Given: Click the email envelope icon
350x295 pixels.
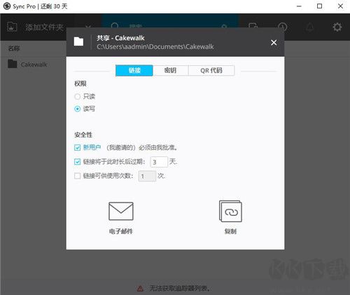Looking at the screenshot, I should click(121, 211).
